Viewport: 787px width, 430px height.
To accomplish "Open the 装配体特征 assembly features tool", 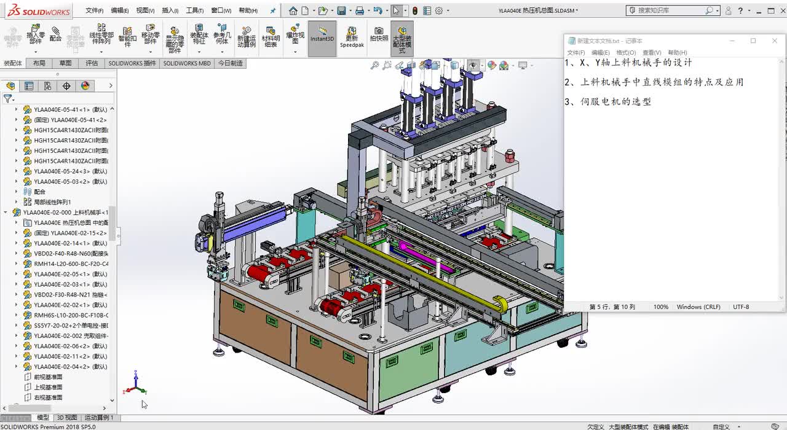I will click(x=199, y=34).
